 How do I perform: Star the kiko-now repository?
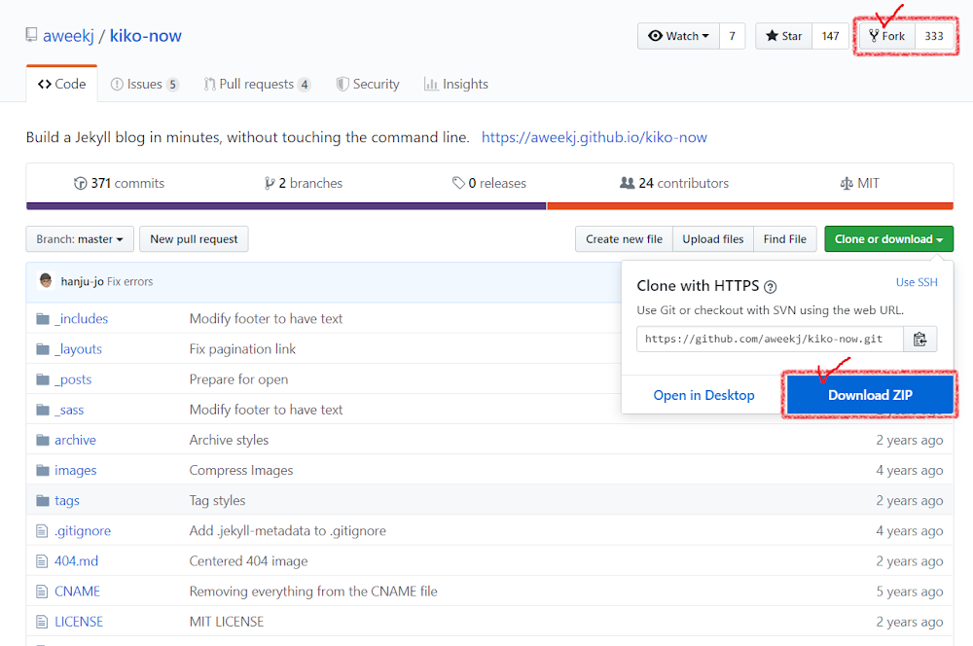(x=783, y=36)
